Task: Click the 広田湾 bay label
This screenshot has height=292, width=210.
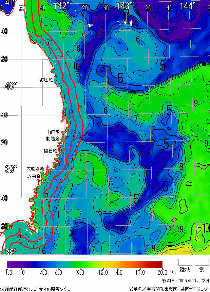Action: pyautogui.click(x=34, y=176)
